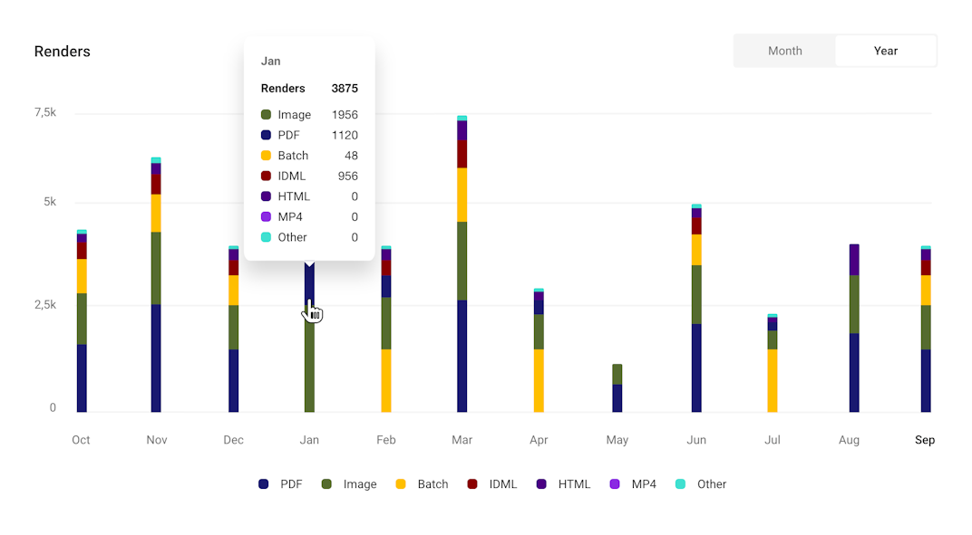Toggle MP4 series in the bottom legend
Screen dimensions: 972x535
coord(633,484)
